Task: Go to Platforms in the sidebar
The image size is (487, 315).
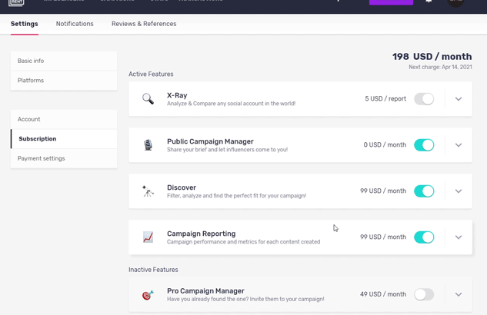Action: pyautogui.click(x=64, y=81)
